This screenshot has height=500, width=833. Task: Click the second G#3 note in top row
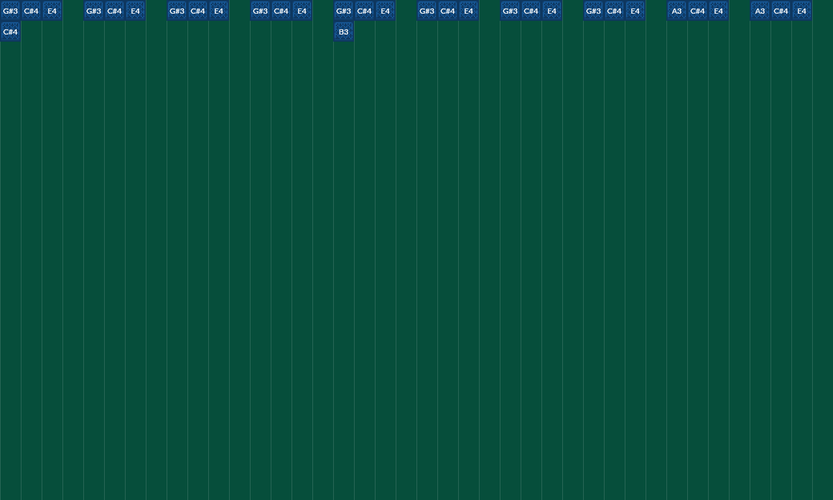[94, 10]
